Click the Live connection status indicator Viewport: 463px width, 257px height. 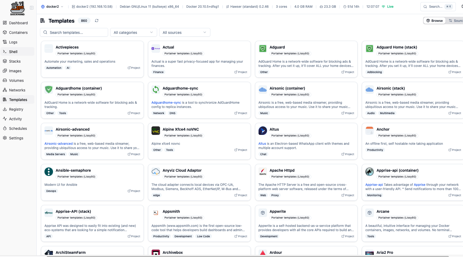click(388, 7)
